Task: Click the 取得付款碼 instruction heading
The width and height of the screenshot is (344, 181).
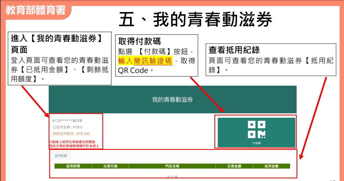Action: click(139, 41)
